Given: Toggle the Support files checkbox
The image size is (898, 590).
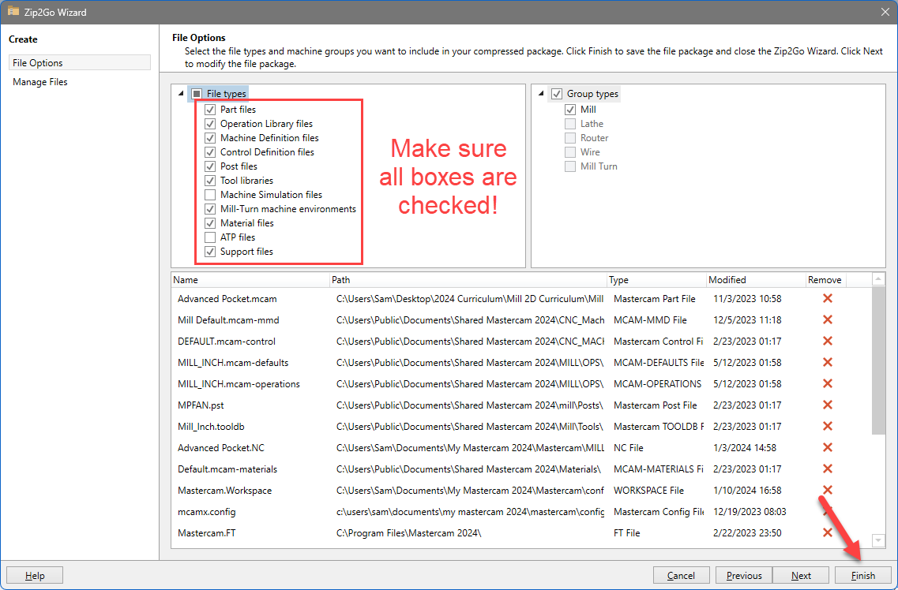Looking at the screenshot, I should (210, 252).
